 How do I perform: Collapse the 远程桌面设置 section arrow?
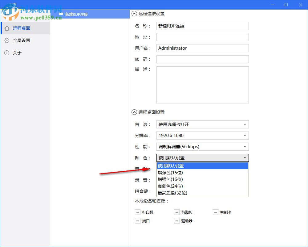tap(134, 112)
